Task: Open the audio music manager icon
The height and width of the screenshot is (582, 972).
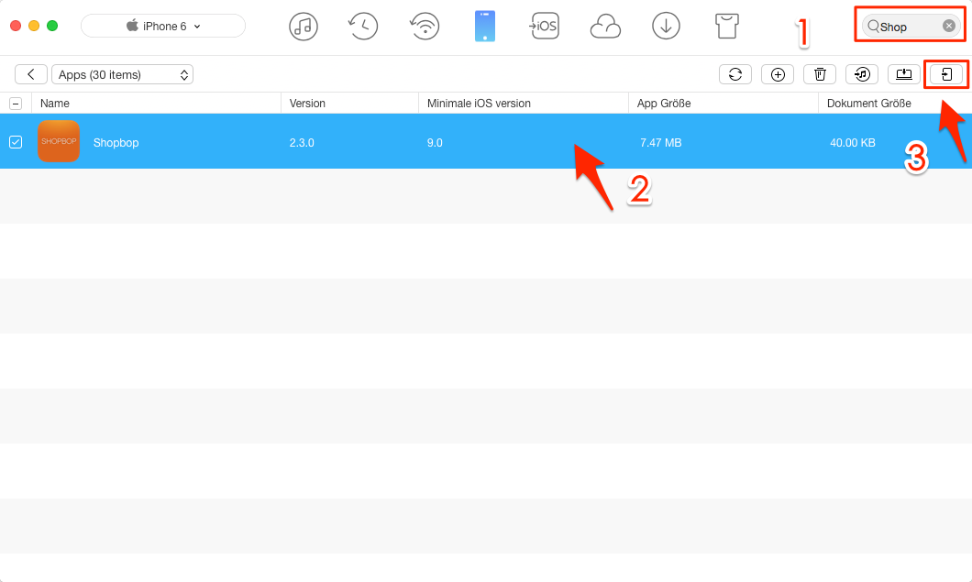Action: 304,26
